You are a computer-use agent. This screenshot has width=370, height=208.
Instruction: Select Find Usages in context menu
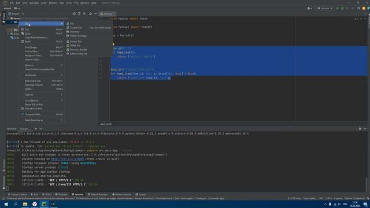tap(42, 47)
